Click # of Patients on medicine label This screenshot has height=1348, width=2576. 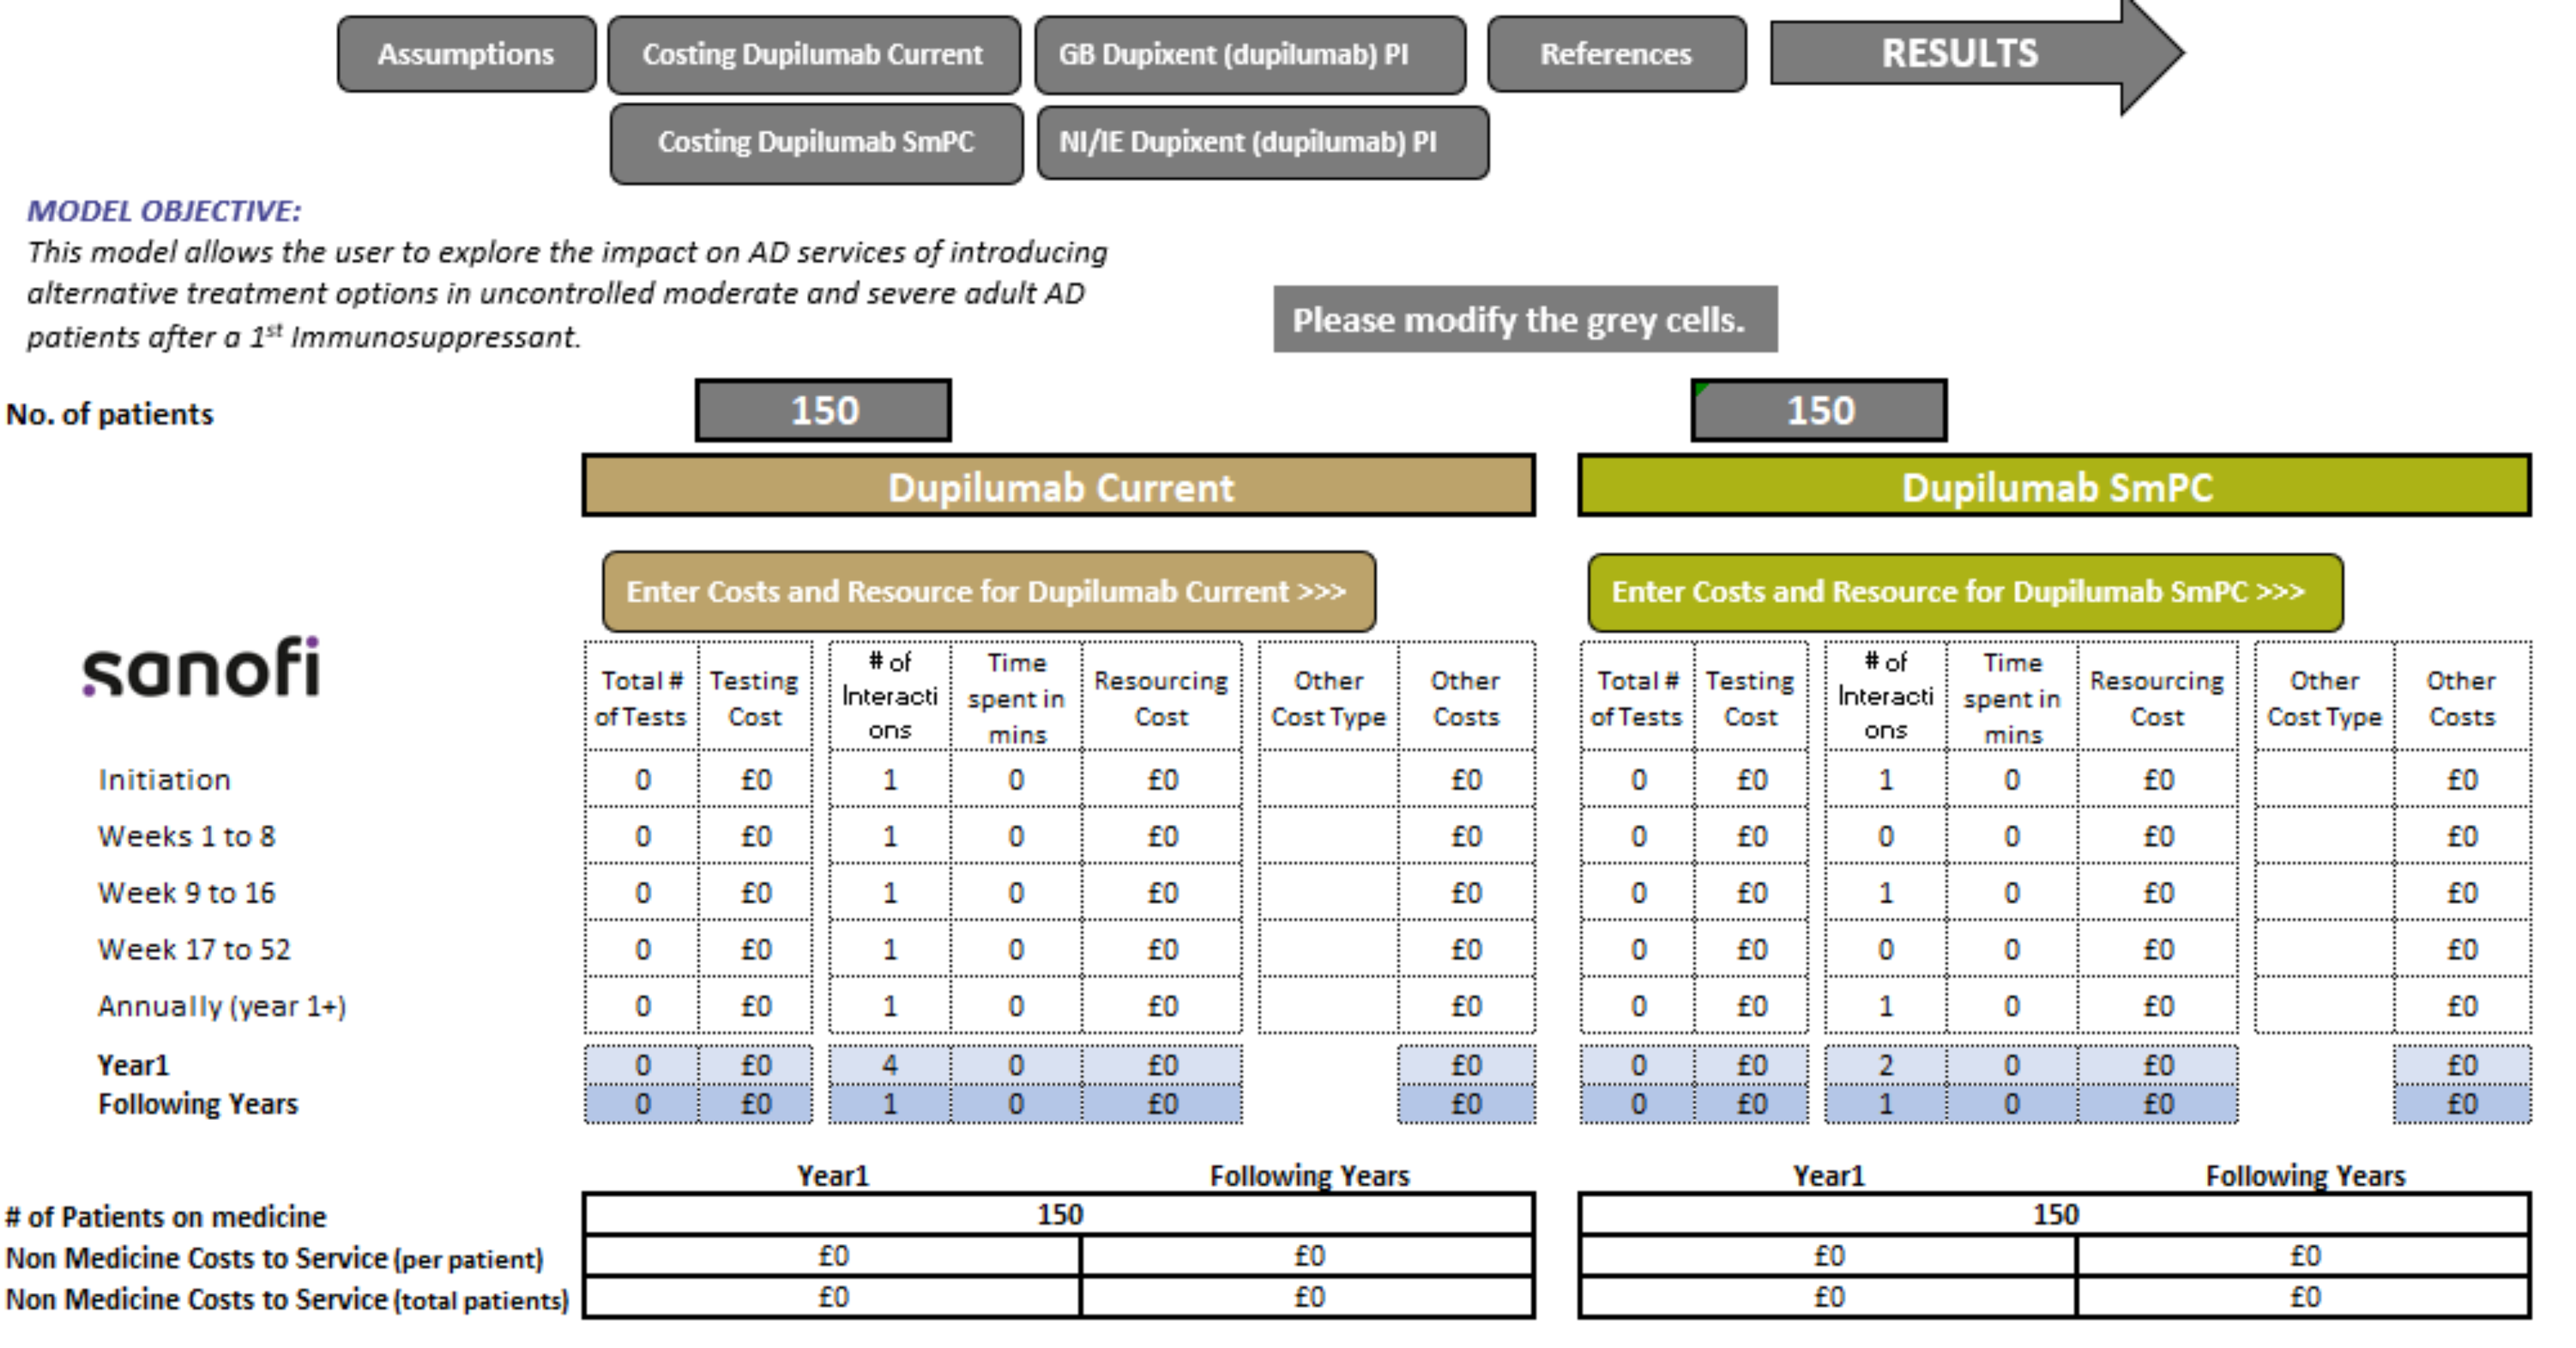pos(166,1217)
